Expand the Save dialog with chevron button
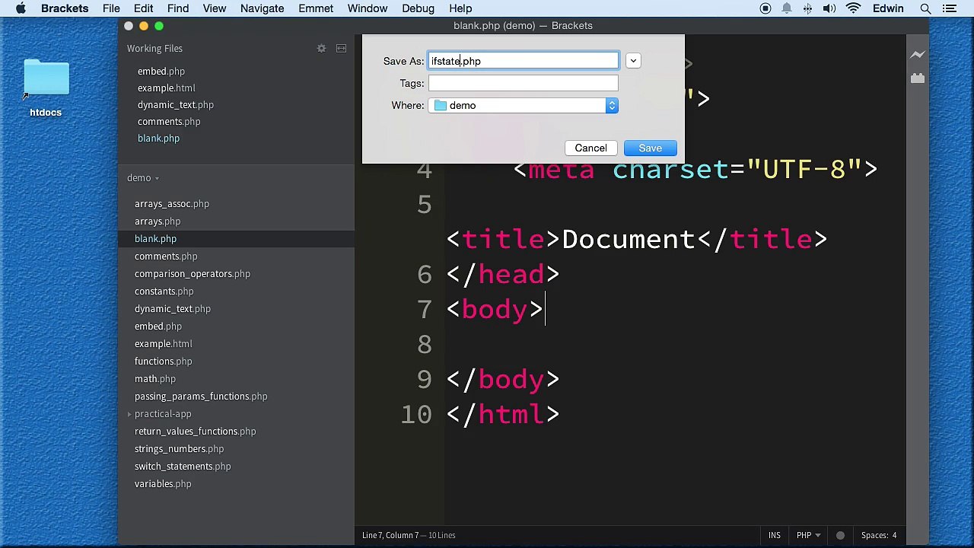This screenshot has width=974, height=548. (x=632, y=61)
